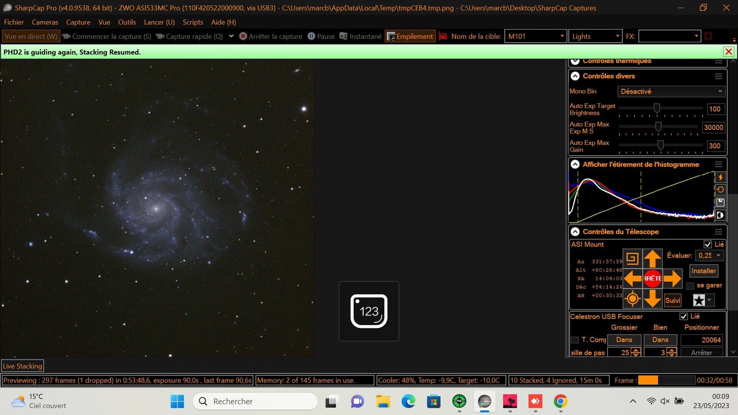Reset the histogram stretch with the circular arrow
This screenshot has width=738, height=415.
tap(720, 190)
